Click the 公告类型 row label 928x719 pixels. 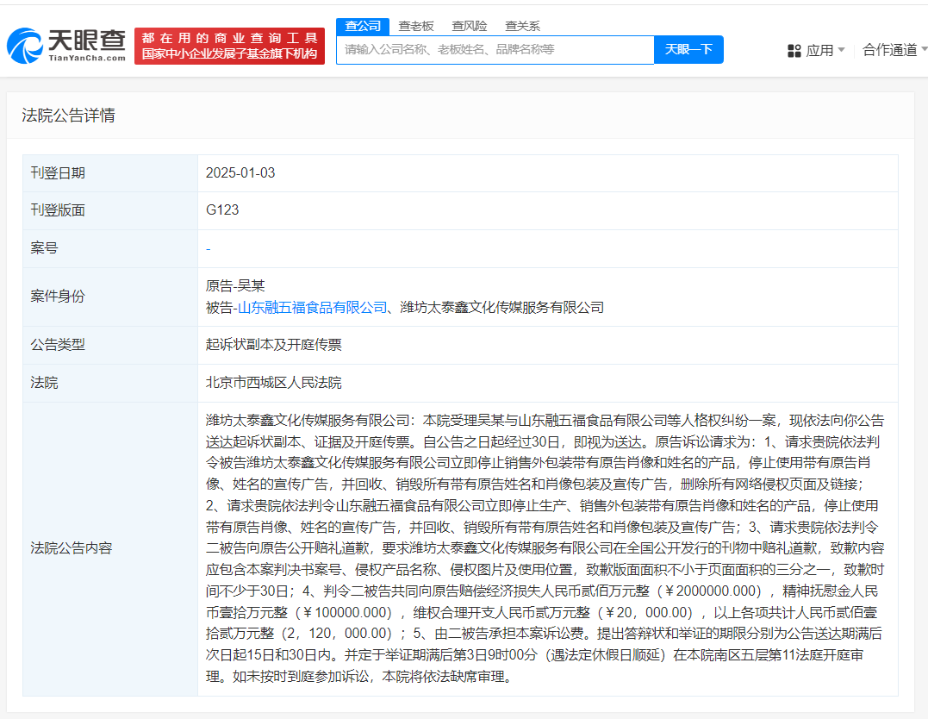[x=58, y=345]
